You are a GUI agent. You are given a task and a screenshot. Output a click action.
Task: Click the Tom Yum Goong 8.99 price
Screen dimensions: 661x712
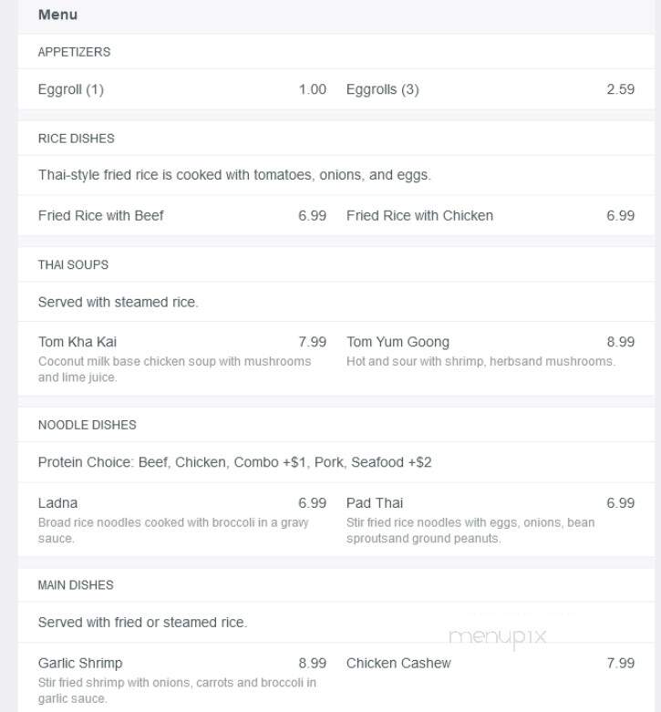[621, 342]
